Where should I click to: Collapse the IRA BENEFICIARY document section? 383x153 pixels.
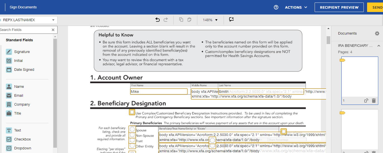379,46
